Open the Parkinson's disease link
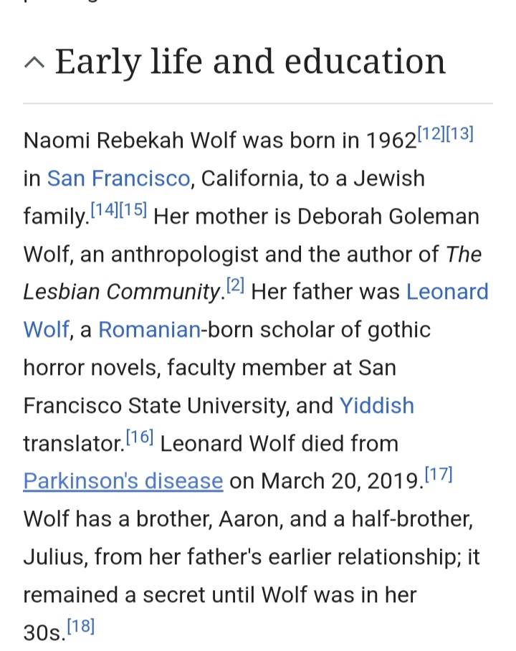The image size is (516, 651). pyautogui.click(x=123, y=480)
